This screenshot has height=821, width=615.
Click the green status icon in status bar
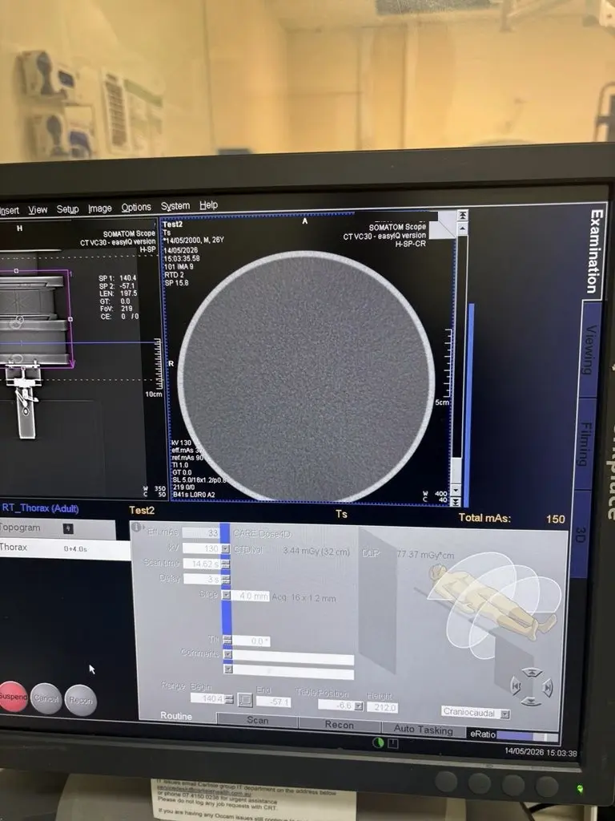(378, 742)
